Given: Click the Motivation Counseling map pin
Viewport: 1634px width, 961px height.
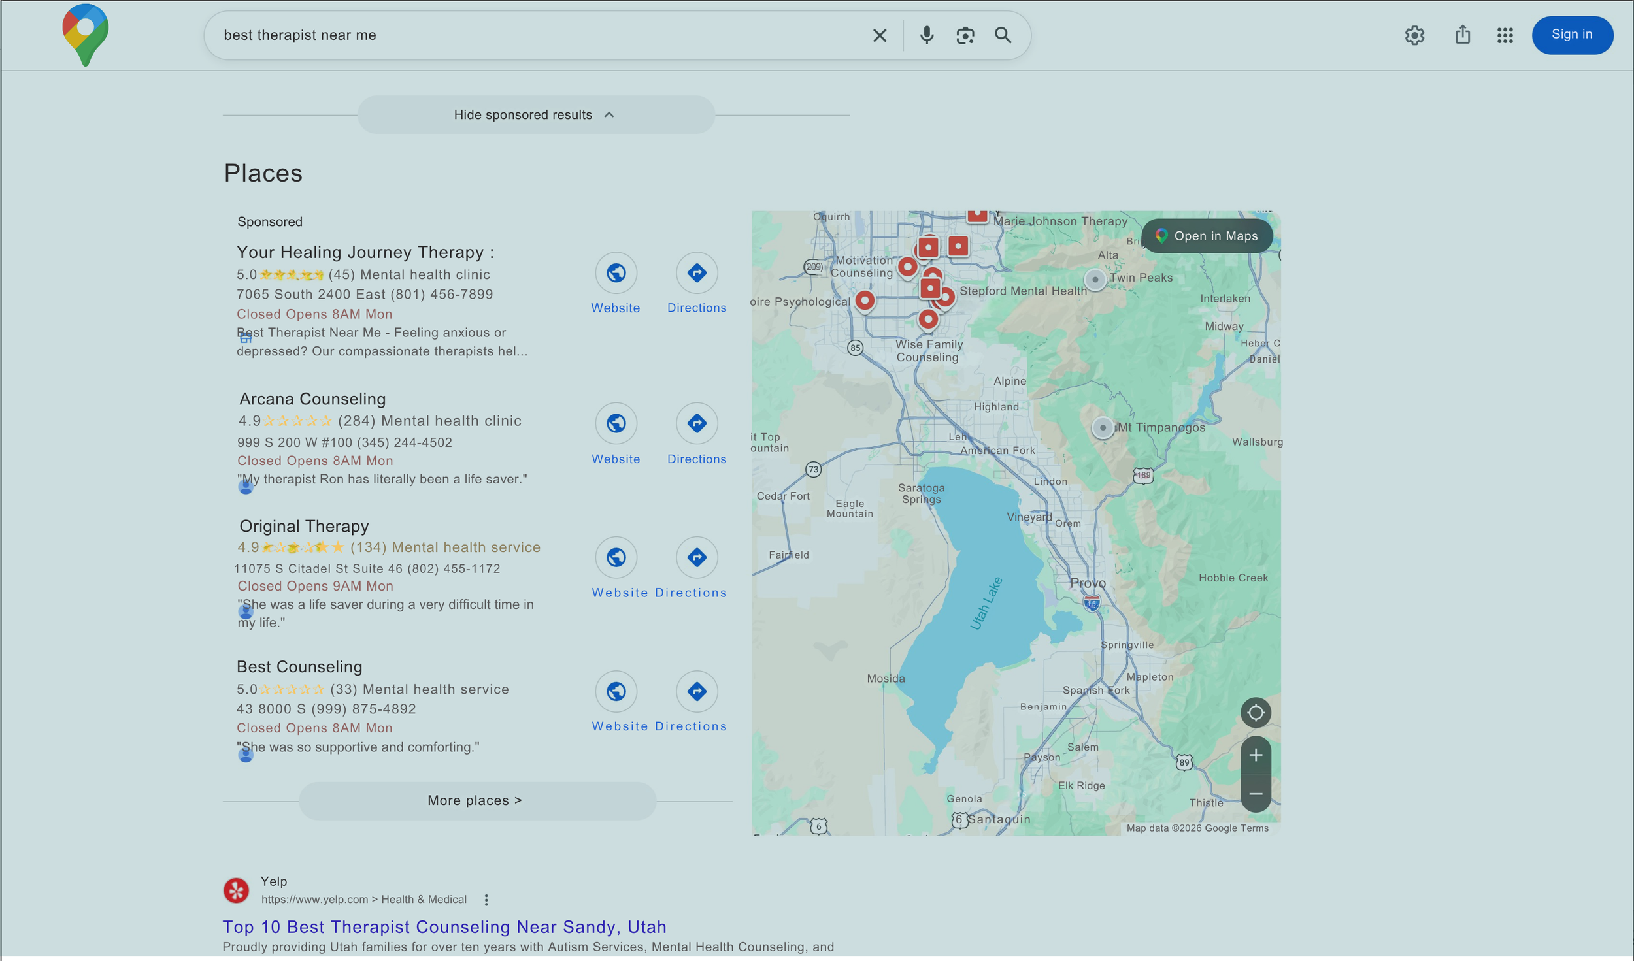Looking at the screenshot, I should click(x=907, y=267).
